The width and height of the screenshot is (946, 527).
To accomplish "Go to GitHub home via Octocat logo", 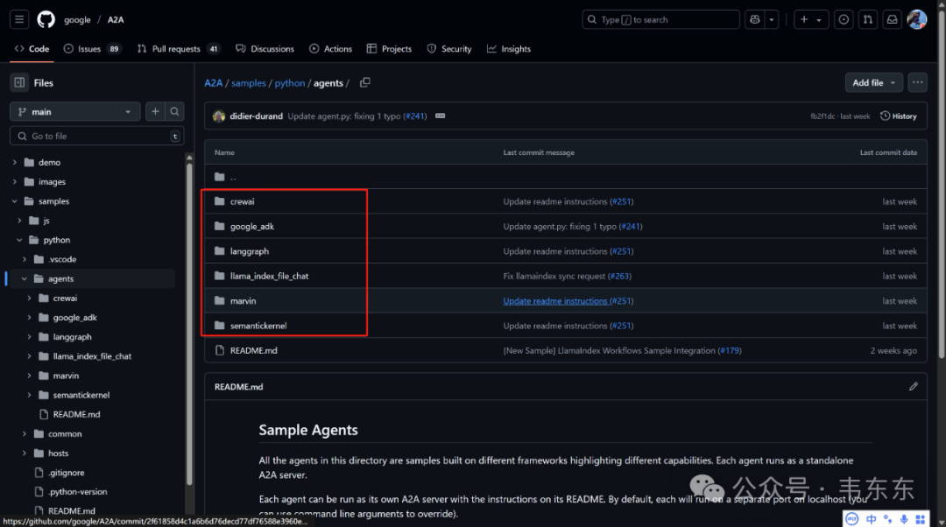I will [x=46, y=19].
